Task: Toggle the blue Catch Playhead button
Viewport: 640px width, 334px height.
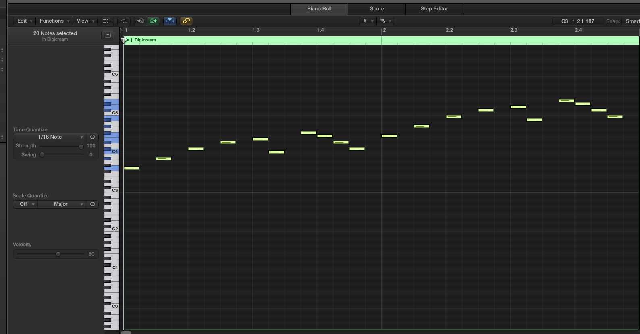Action: tap(170, 21)
